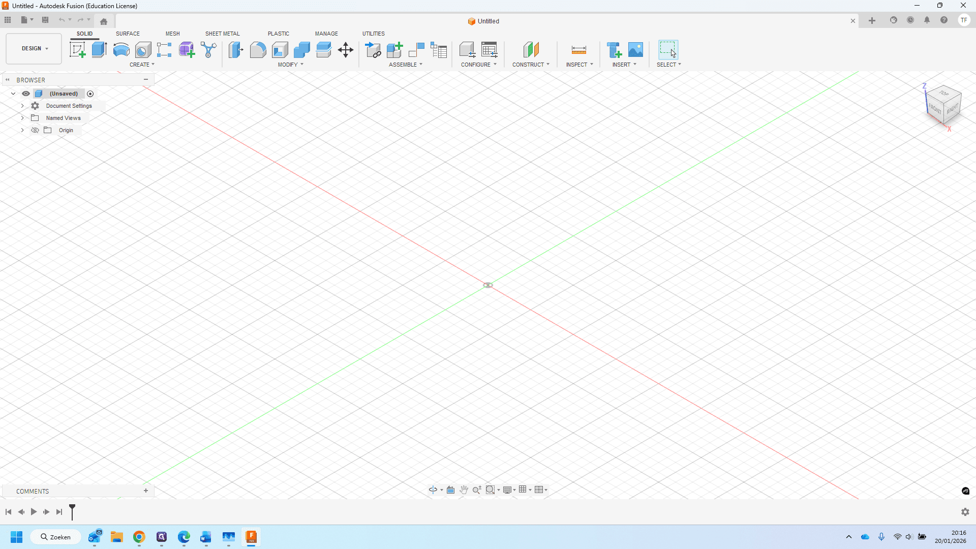The width and height of the screenshot is (976, 549).
Task: Expand the Named Views folder
Action: click(22, 118)
